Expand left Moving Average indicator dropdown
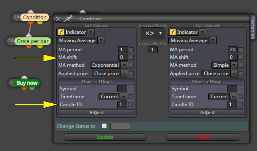 [x=101, y=40]
